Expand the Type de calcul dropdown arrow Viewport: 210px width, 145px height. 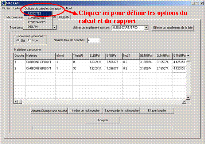tap(54, 27)
